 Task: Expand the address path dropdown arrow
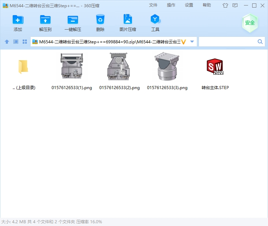click(192, 42)
